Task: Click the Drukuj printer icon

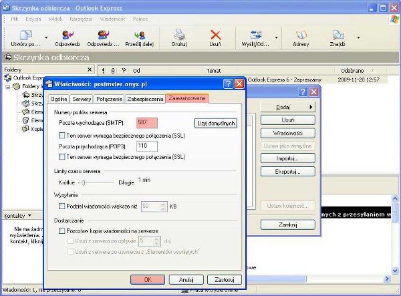Action: click(x=180, y=35)
